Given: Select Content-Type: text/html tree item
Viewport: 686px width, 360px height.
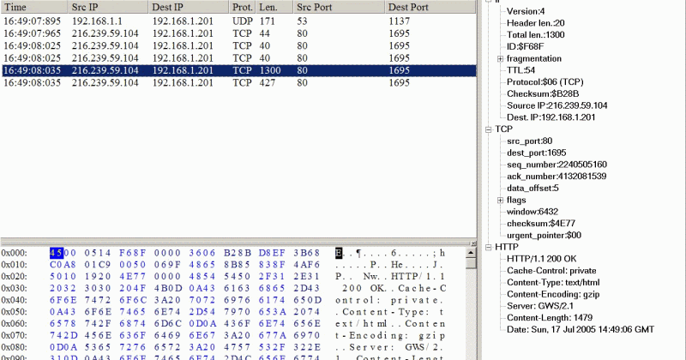Looking at the screenshot, I should coord(553,283).
